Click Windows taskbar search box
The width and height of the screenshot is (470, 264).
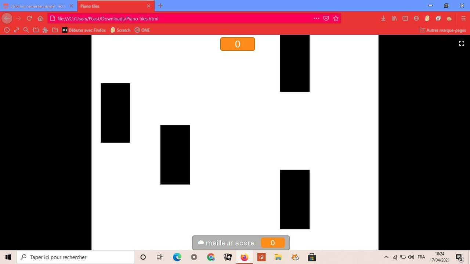pos(76,257)
